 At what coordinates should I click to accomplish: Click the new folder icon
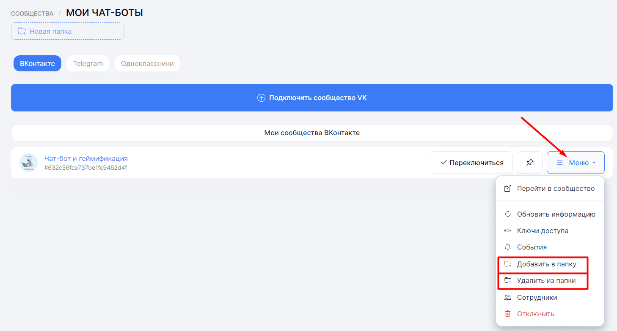22,31
